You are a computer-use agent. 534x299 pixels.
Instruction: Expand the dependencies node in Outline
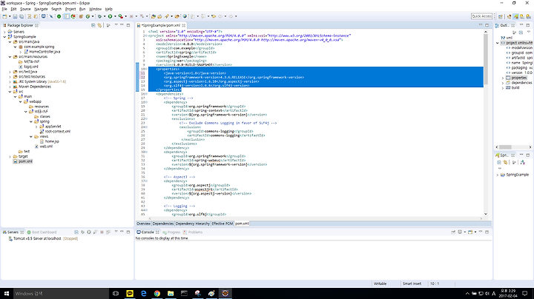coord(503,83)
